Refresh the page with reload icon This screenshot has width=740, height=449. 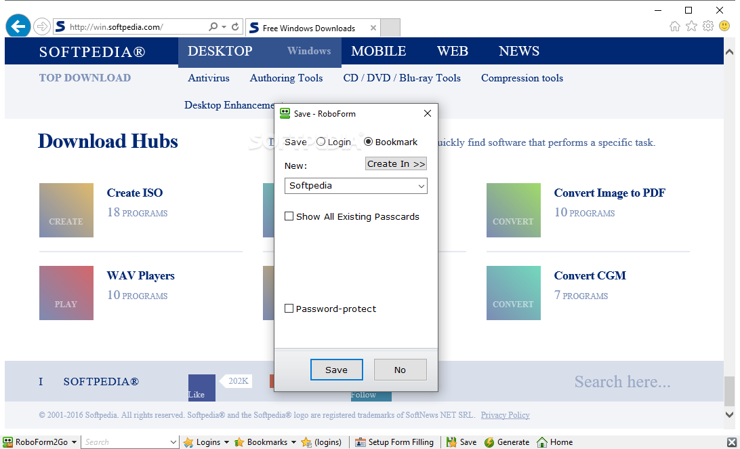235,27
